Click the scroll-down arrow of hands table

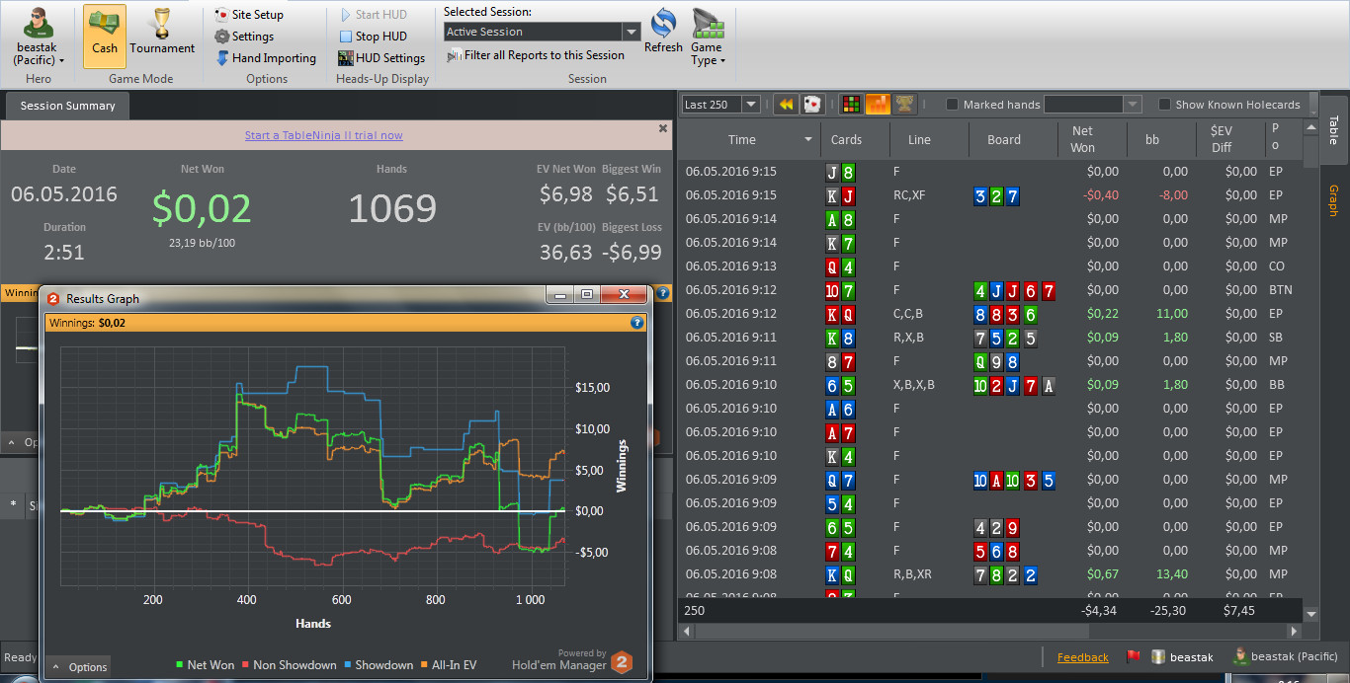1311,613
